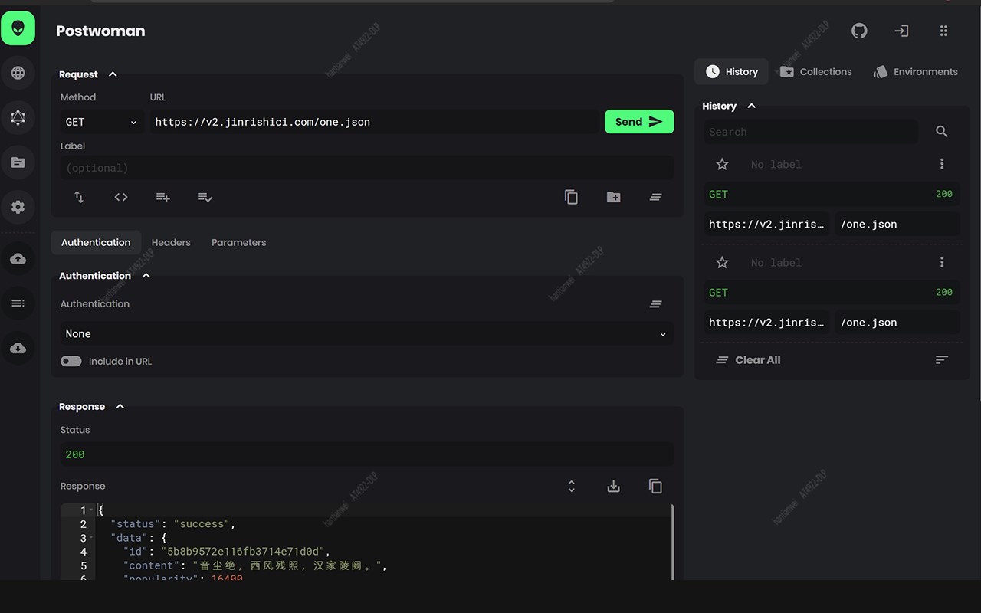Click the request URL field
The height and width of the screenshot is (613, 981).
coord(374,122)
